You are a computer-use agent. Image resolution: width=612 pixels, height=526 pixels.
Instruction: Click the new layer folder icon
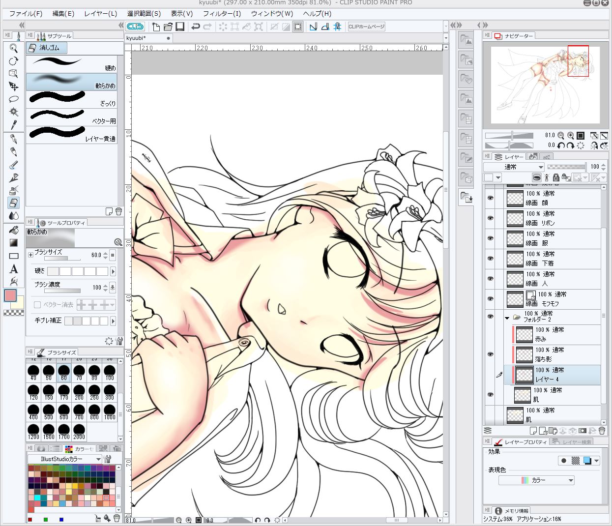tap(553, 431)
